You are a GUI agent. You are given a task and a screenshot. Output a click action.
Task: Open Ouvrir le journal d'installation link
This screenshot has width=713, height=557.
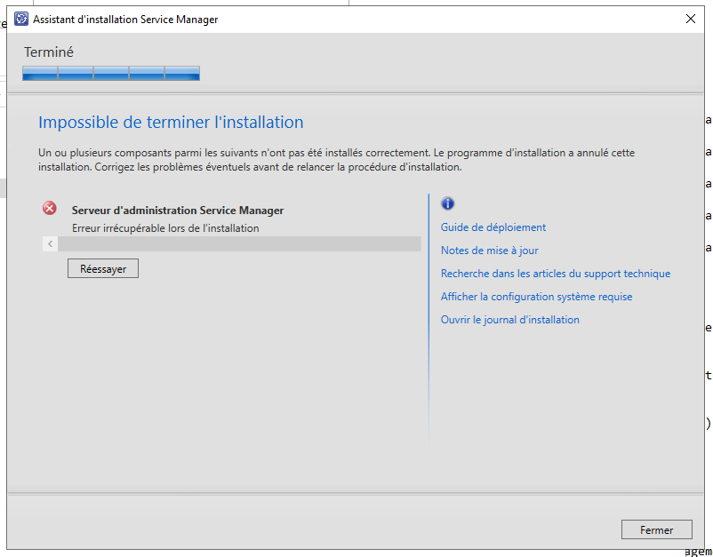point(509,320)
